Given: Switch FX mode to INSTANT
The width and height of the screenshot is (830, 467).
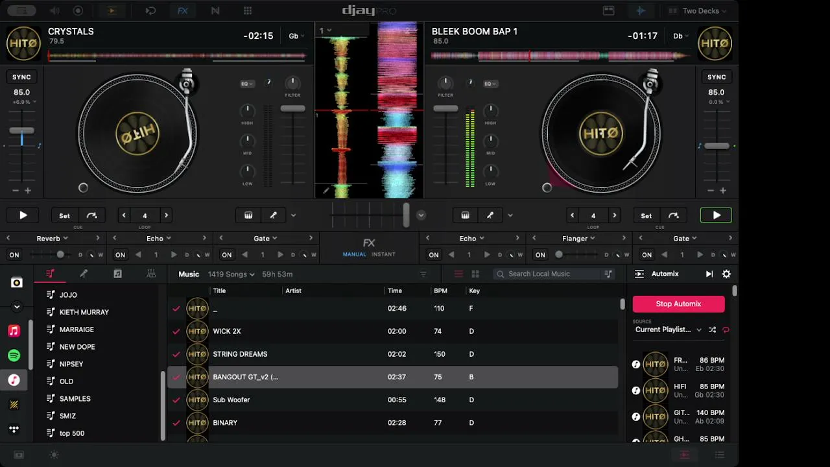Looking at the screenshot, I should [x=383, y=254].
